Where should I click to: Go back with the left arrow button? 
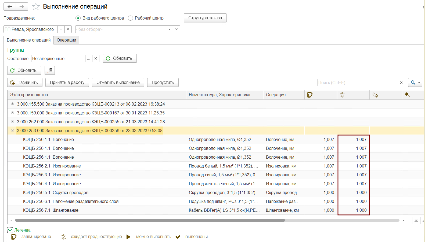click(10, 6)
